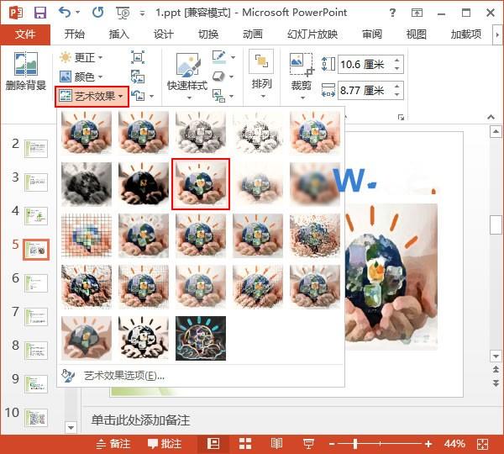Click the PowerPoint application logo icon
This screenshot has width=504, height=454.
tap(15, 13)
